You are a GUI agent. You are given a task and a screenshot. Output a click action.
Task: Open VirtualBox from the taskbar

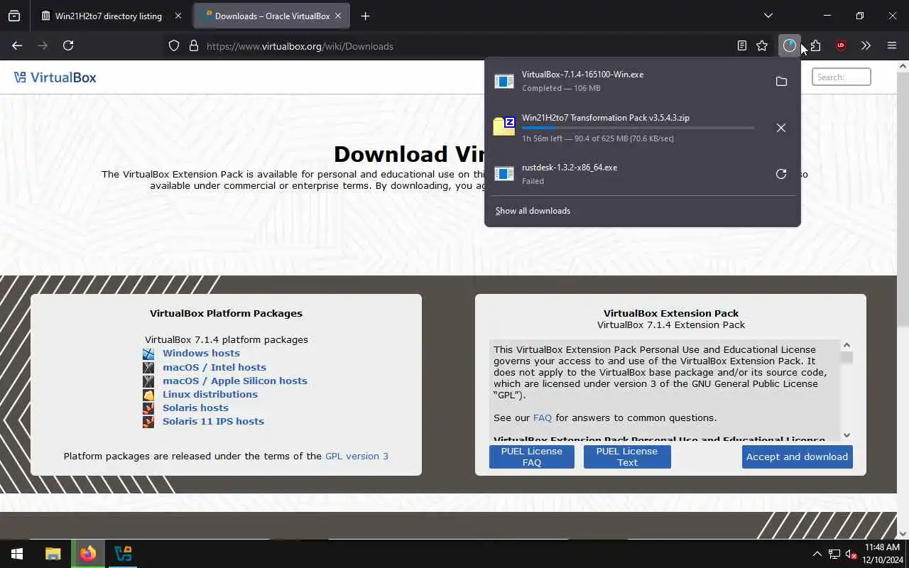[123, 554]
